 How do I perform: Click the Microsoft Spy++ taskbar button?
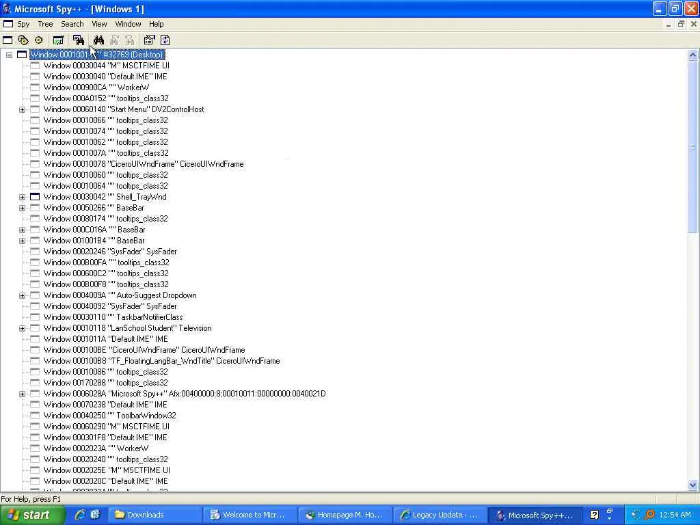(x=535, y=515)
